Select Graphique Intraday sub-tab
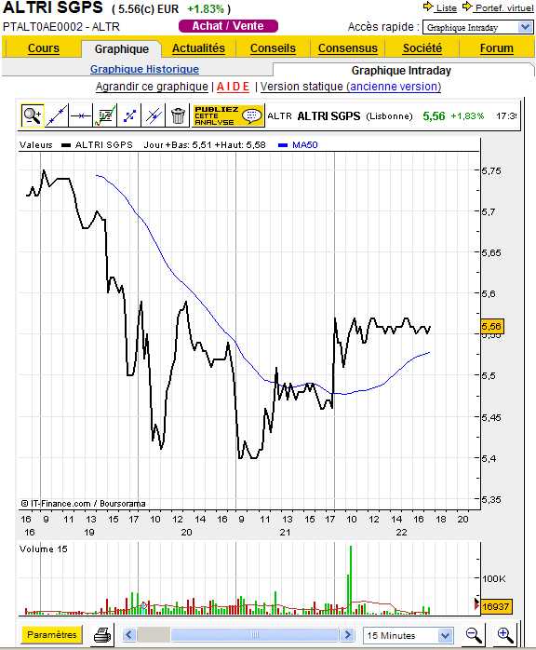536x650 pixels. (401, 71)
